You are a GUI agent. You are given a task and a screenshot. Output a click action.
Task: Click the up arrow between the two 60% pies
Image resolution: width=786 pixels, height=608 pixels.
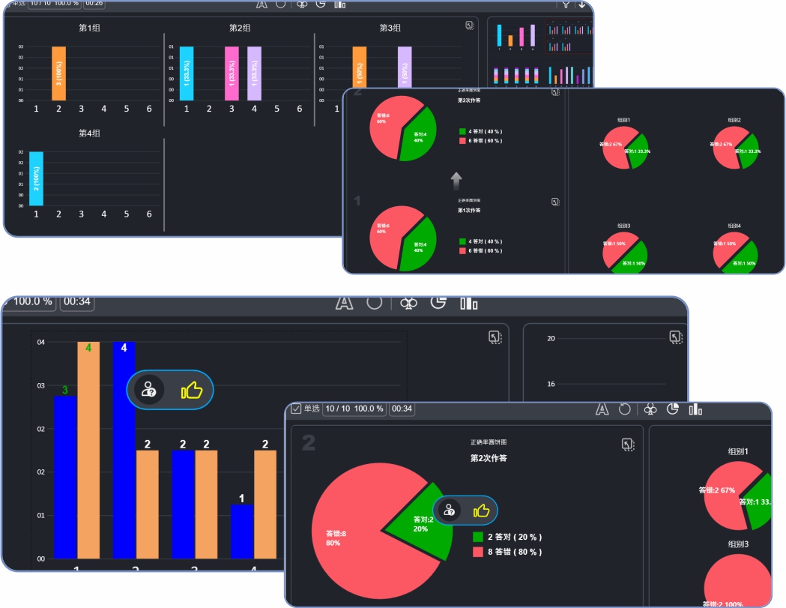[x=456, y=181]
